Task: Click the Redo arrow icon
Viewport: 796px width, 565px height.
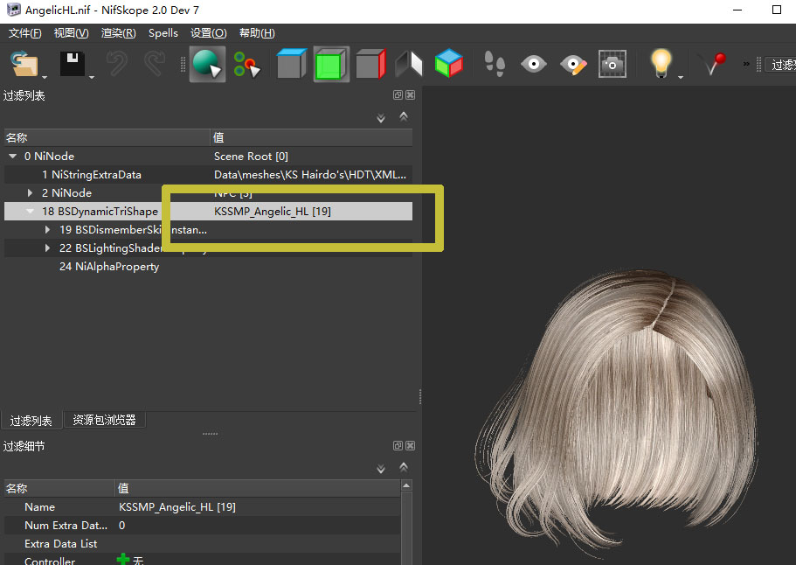Action: click(x=155, y=64)
